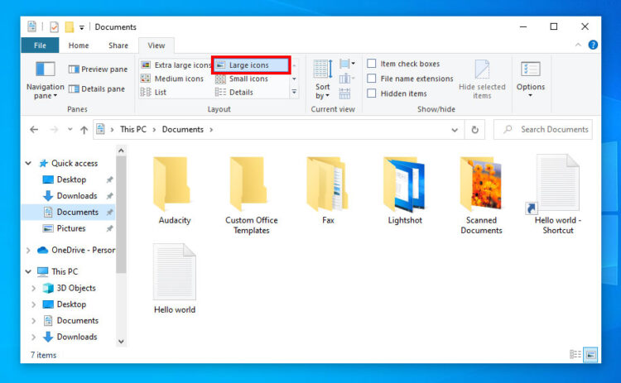Open the address bar history dropdown
This screenshot has width=621, height=383.
coord(455,130)
